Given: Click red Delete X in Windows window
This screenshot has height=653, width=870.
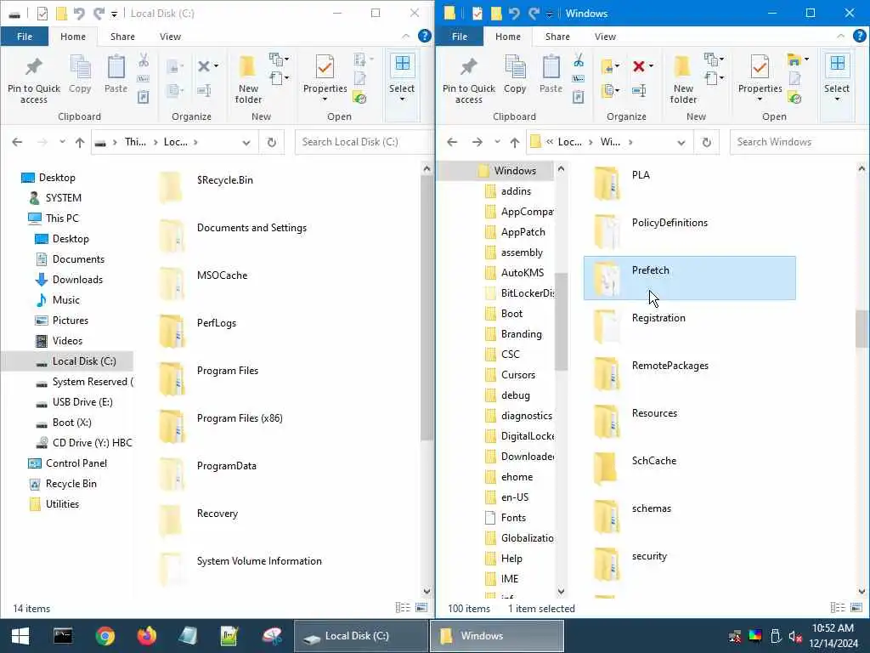Looking at the screenshot, I should coord(639,66).
